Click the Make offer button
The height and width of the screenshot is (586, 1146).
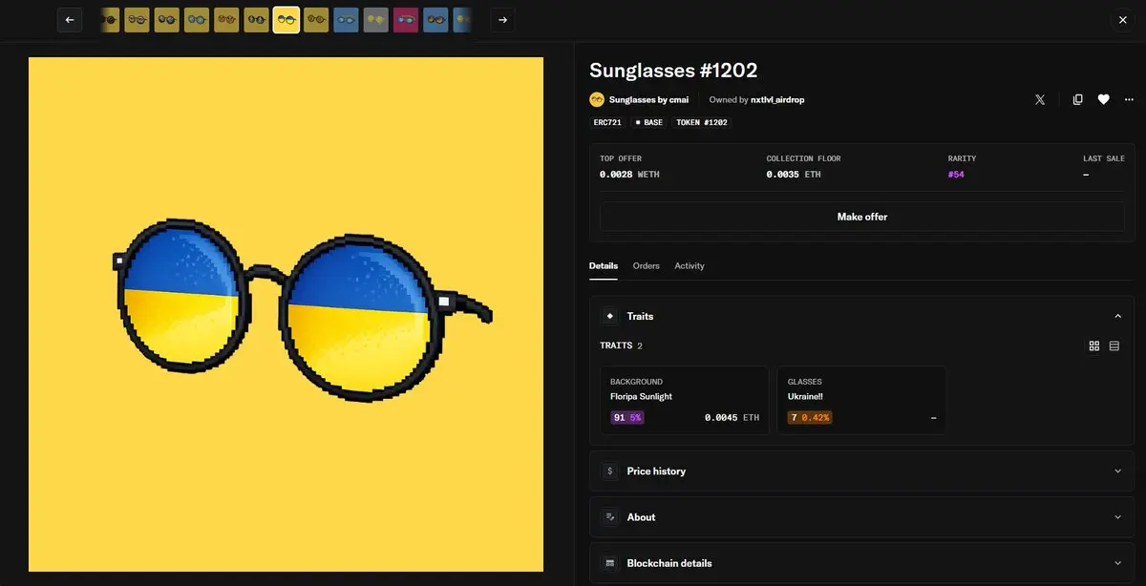click(x=862, y=217)
